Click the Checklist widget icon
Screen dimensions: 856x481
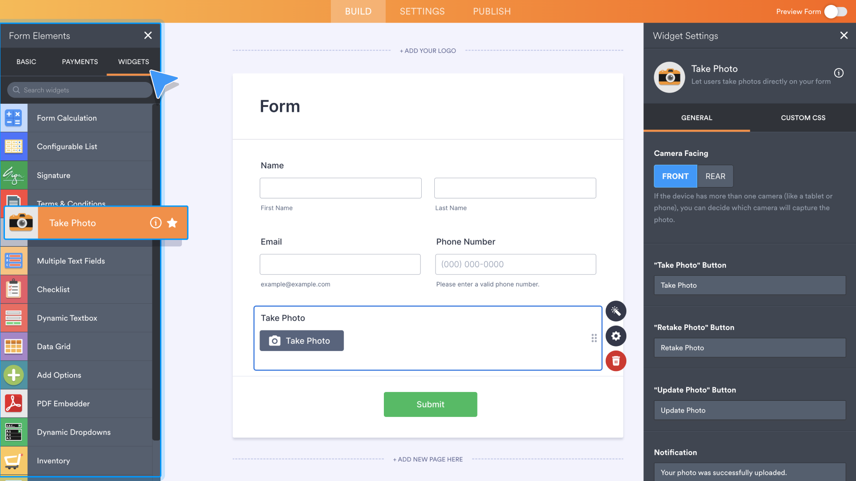pos(14,289)
